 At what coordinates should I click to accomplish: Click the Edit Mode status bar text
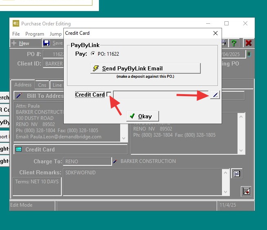[x=21, y=205]
